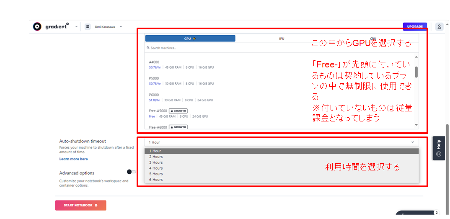Choose 6 Hours timeout option
This screenshot has height=219, width=450.
(282, 180)
